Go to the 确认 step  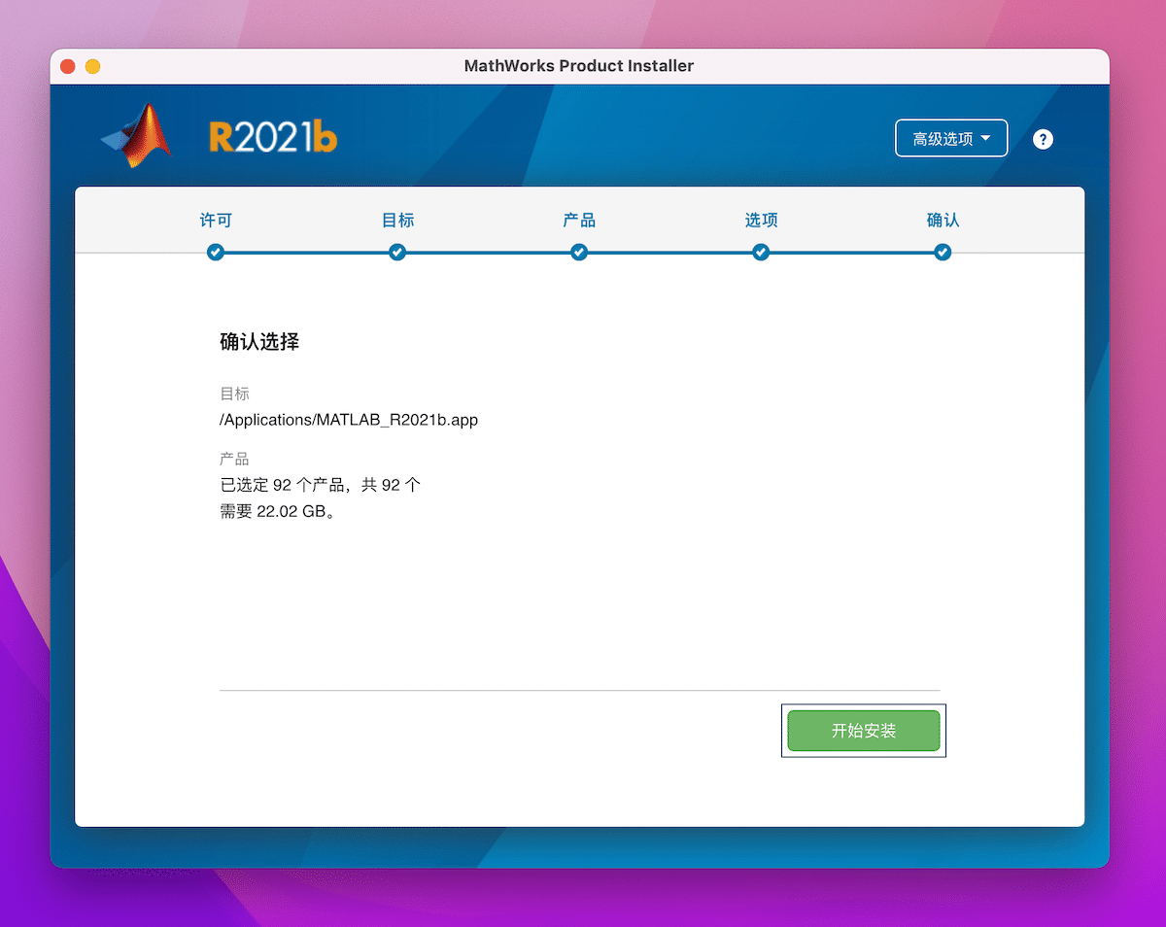coord(943,221)
